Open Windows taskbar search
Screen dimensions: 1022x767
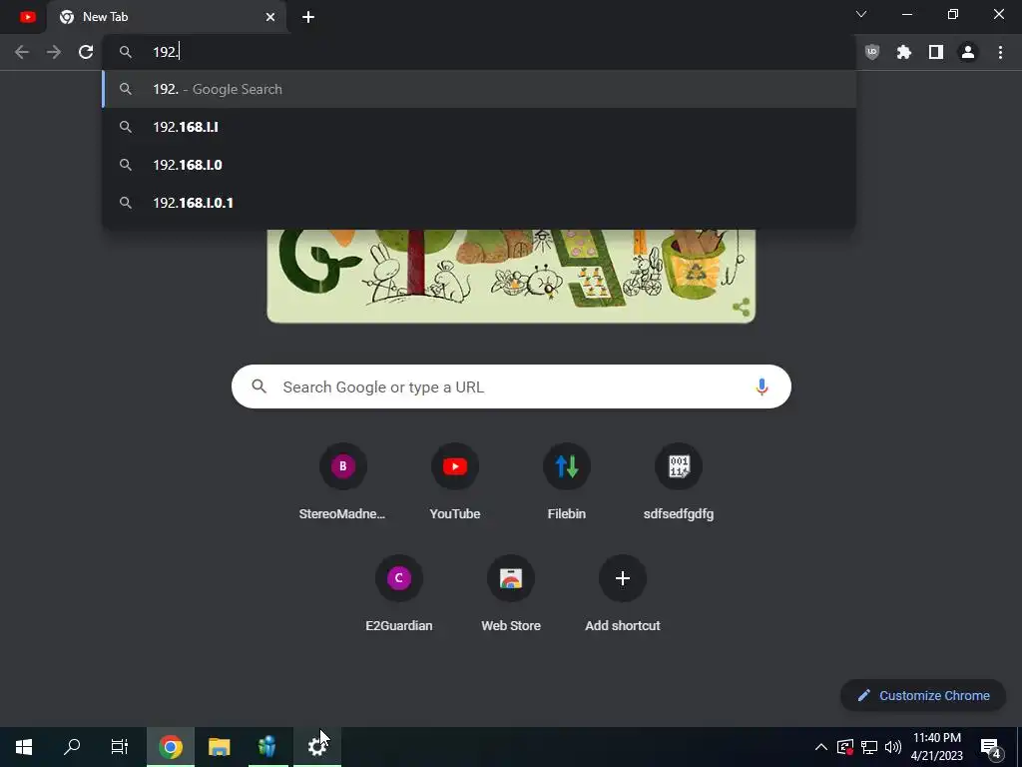(x=72, y=747)
